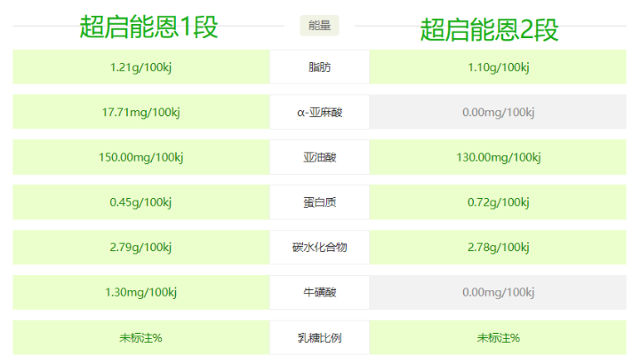This screenshot has width=640, height=363.
Task: Select the α-亚麻酸 nutrient label
Action: [319, 113]
